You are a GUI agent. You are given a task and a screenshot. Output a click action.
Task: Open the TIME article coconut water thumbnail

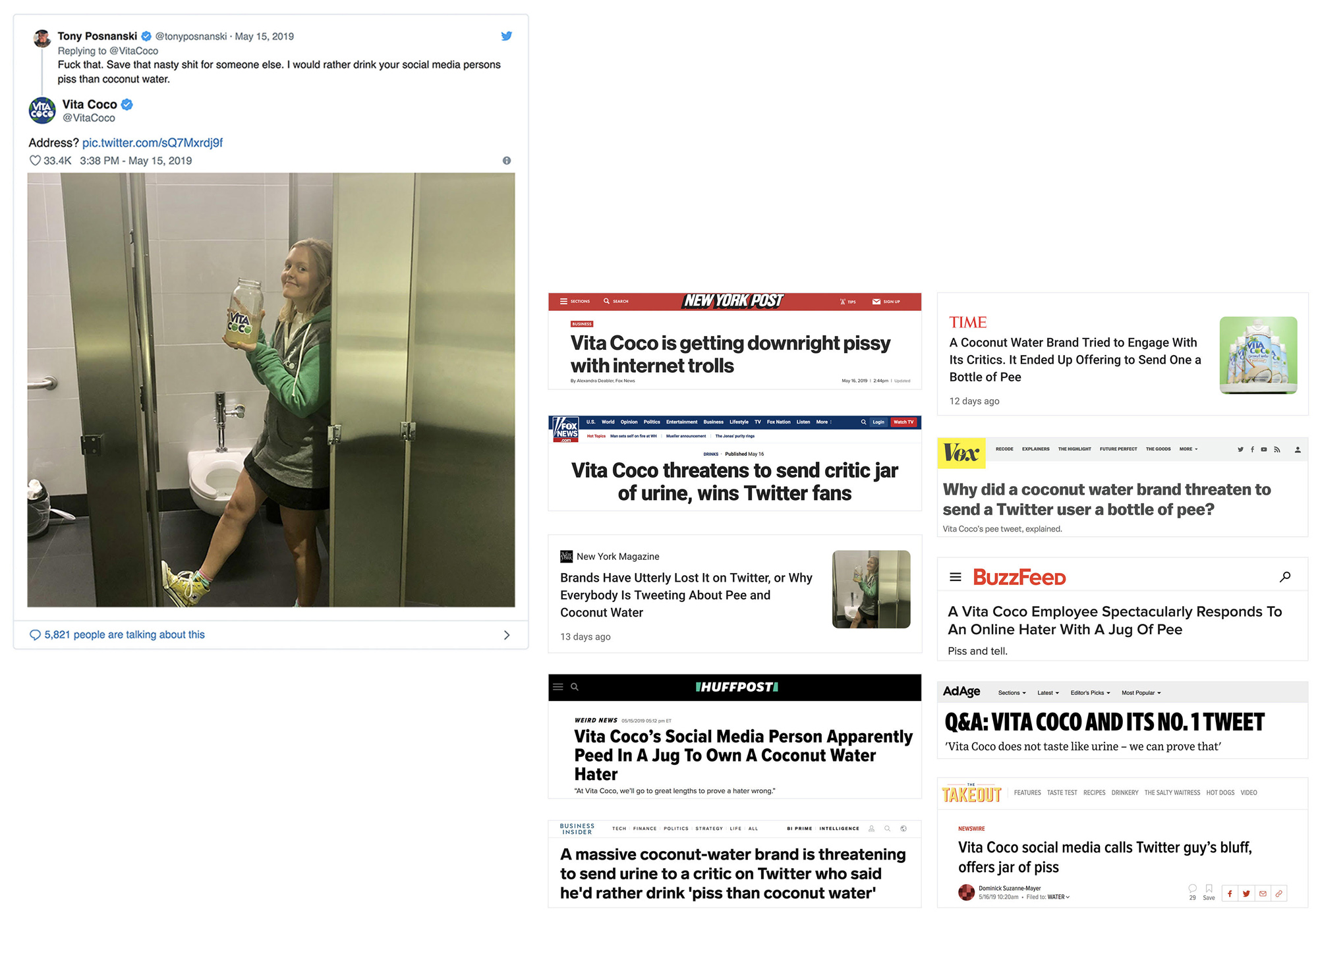[x=1257, y=355]
